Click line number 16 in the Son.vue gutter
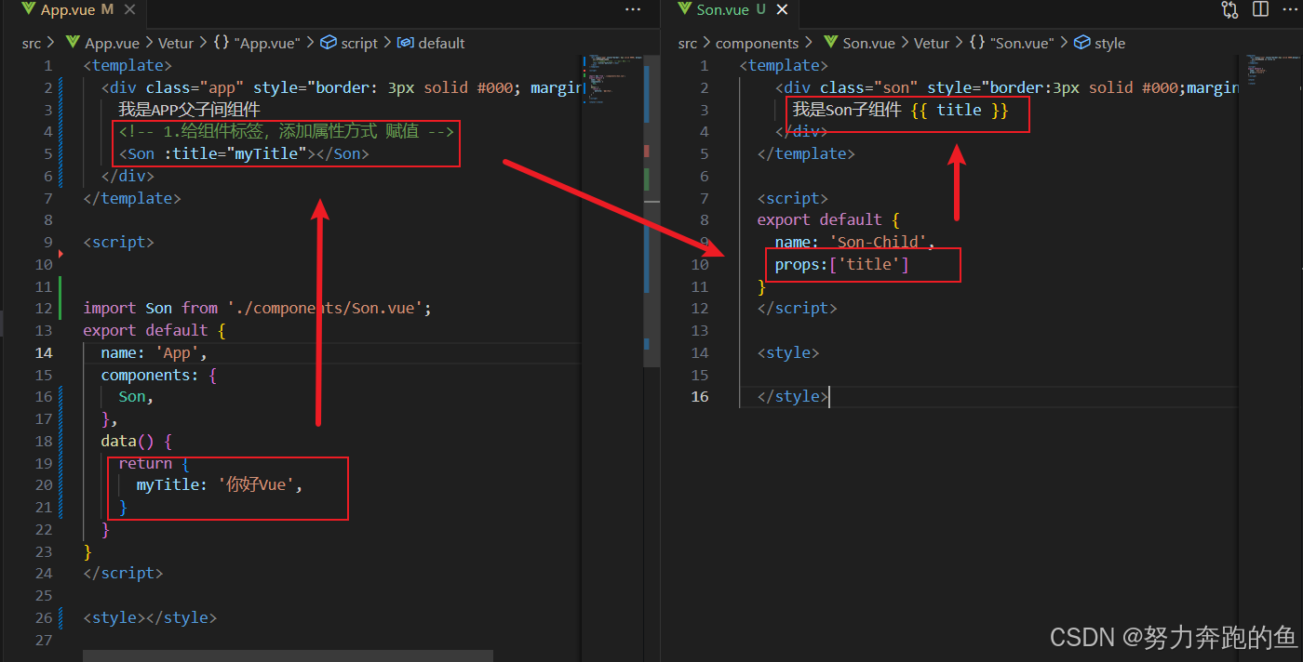Viewport: 1303px width, 662px height. point(699,397)
